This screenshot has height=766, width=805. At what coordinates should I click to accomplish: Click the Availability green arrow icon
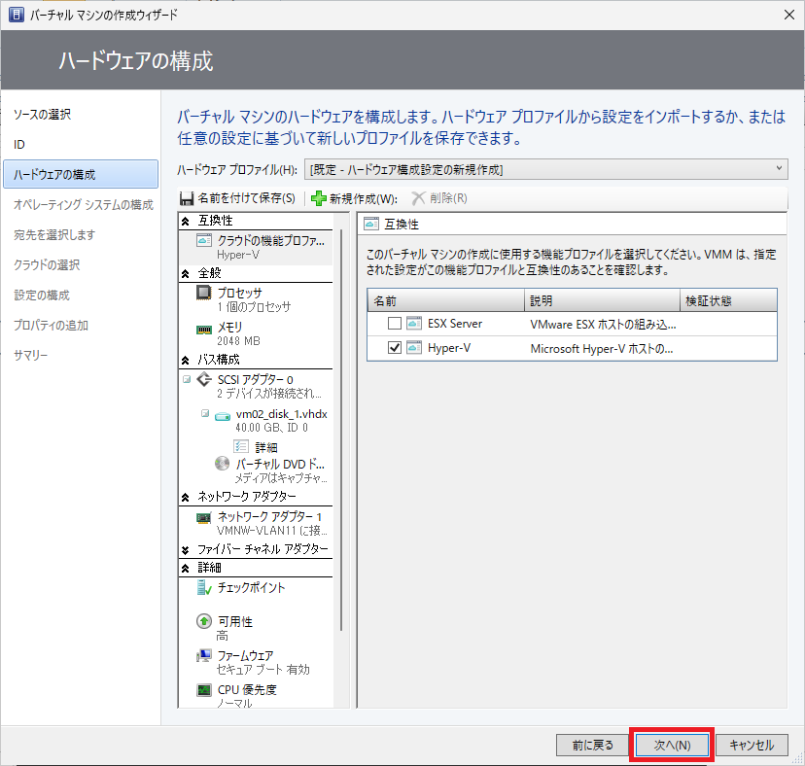pos(204,622)
